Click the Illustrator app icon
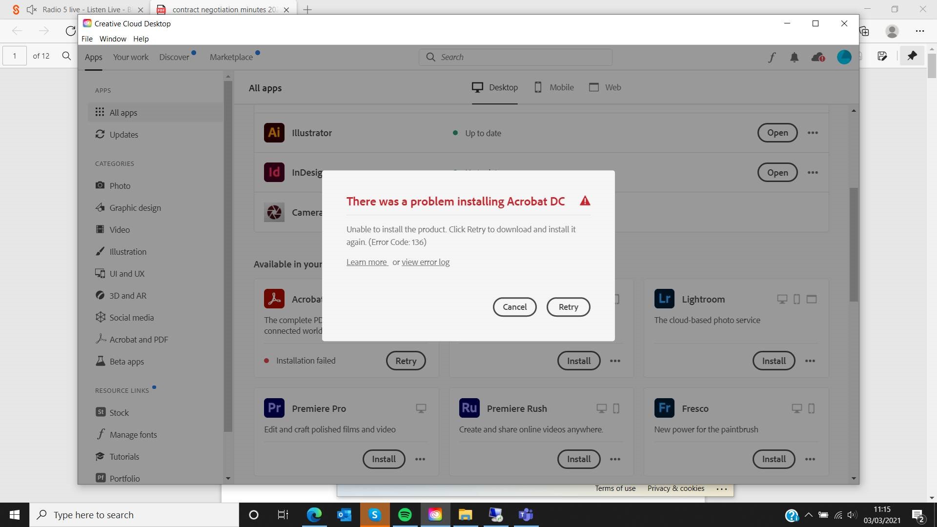 tap(273, 133)
